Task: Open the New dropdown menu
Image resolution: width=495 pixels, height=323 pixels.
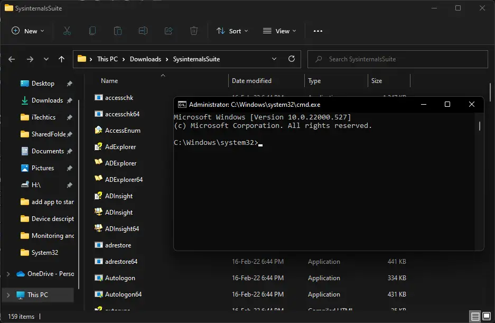Action: (x=28, y=31)
